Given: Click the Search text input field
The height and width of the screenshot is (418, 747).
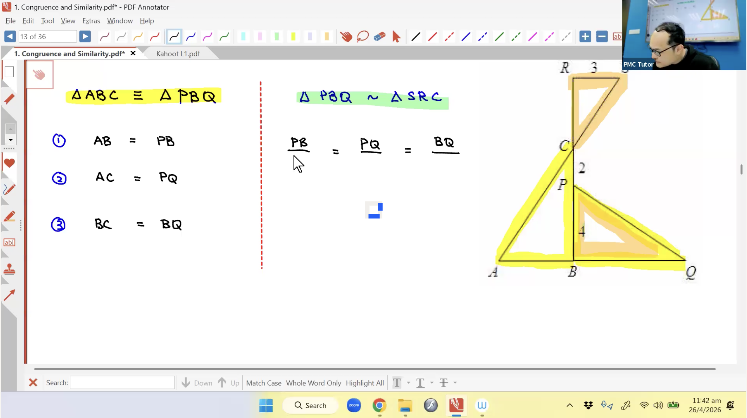Looking at the screenshot, I should [x=122, y=383].
